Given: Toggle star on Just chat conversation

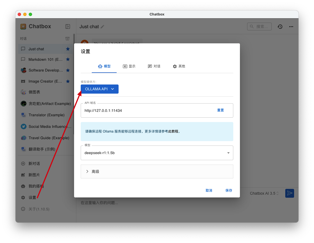Looking at the screenshot, I should [x=68, y=49].
